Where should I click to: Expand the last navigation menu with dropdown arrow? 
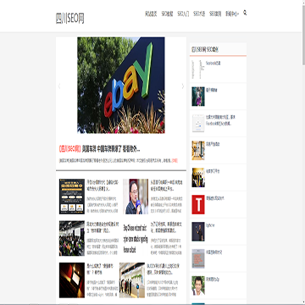click(x=232, y=14)
